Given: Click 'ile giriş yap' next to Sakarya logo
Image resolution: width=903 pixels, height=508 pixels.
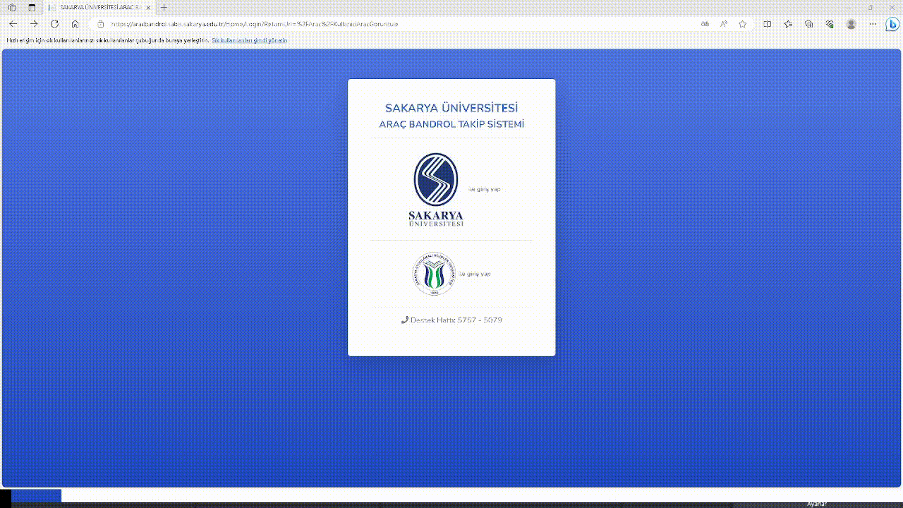Looking at the screenshot, I should (485, 189).
